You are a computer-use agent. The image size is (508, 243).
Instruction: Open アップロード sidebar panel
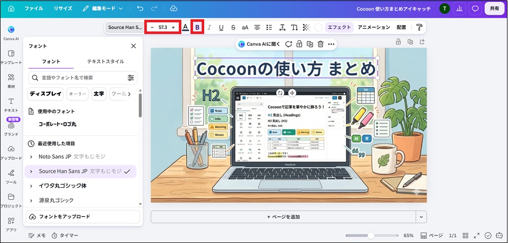(11, 152)
